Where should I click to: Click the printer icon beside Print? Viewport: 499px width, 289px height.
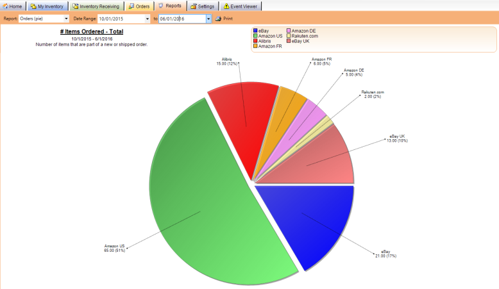pos(218,19)
